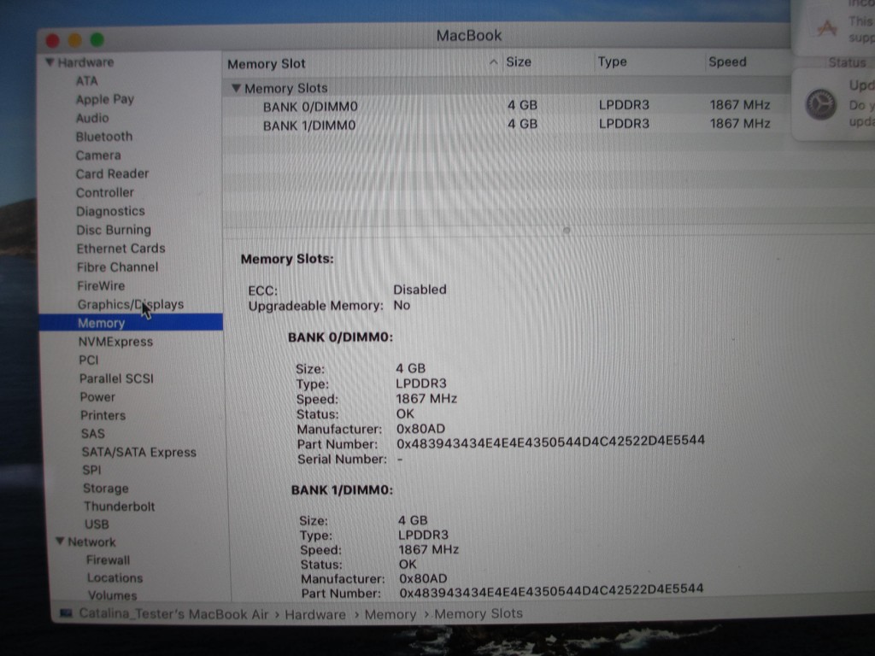Viewport: 875px width, 656px height.
Task: Select SPI in the sidebar
Action: point(91,470)
